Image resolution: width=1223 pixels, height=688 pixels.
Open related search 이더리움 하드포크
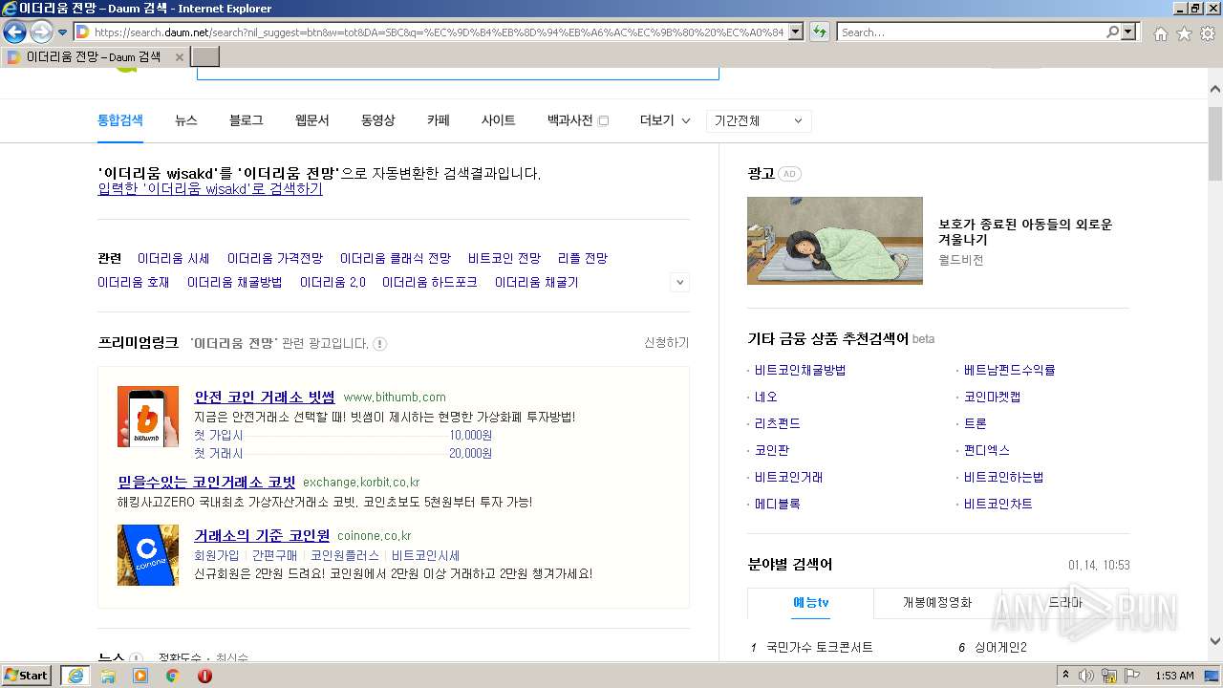(429, 282)
